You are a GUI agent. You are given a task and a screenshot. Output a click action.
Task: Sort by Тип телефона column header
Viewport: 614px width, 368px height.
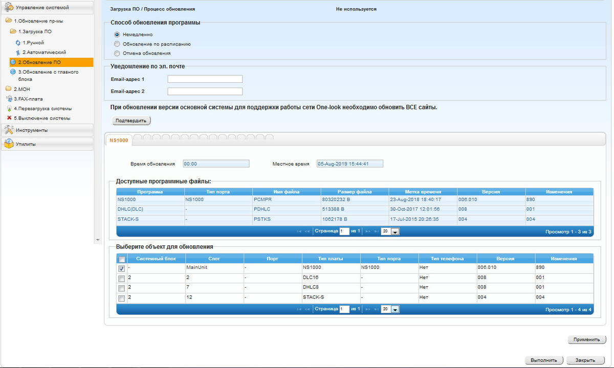[448, 259]
